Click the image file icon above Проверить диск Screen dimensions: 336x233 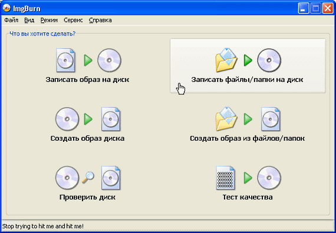point(111,178)
